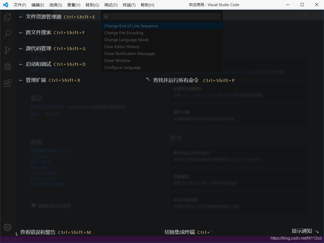Click the 跨文件搜索 overlay label
Screen dimensions: 324x243
coord(38,32)
